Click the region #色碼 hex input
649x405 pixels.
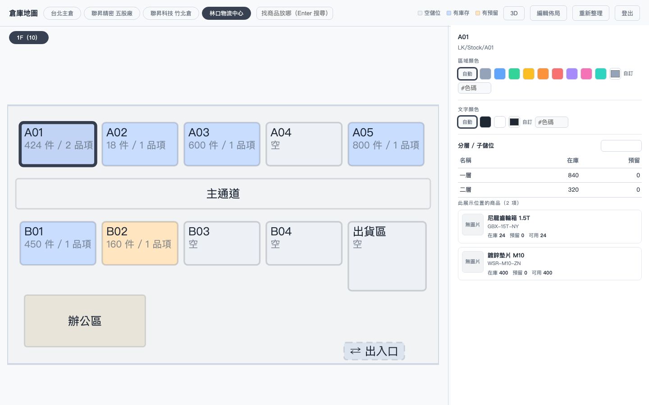tap(475, 88)
